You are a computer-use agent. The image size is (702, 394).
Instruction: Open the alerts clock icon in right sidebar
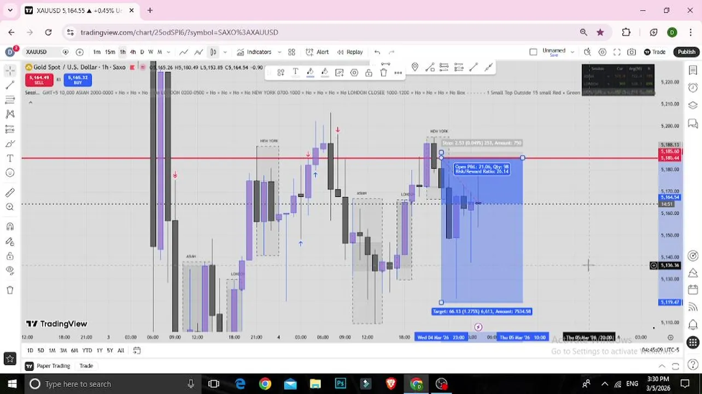point(693,88)
